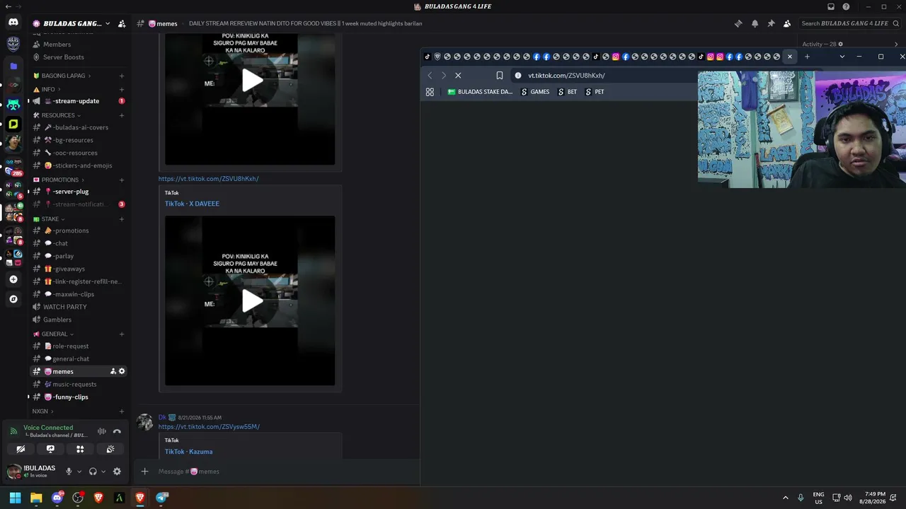Viewport: 906px width, 509px height.
Task: Collapse the GENERAL category
Action: click(x=55, y=334)
